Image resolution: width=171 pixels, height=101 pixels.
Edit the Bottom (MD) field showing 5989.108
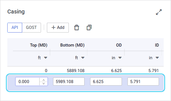69,81
